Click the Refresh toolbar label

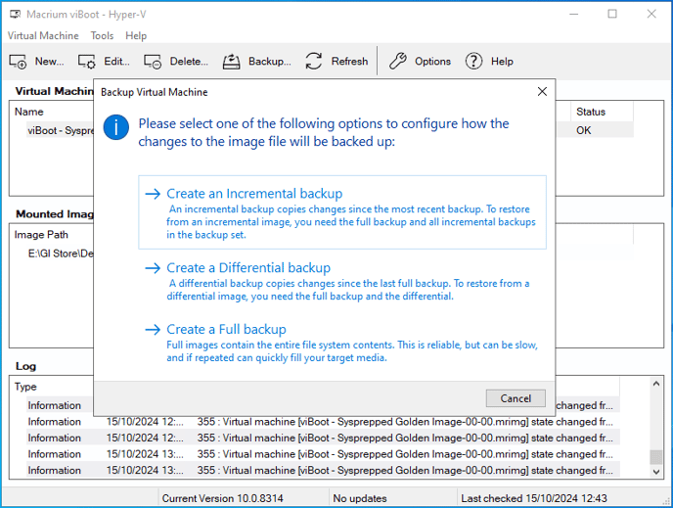click(x=349, y=62)
